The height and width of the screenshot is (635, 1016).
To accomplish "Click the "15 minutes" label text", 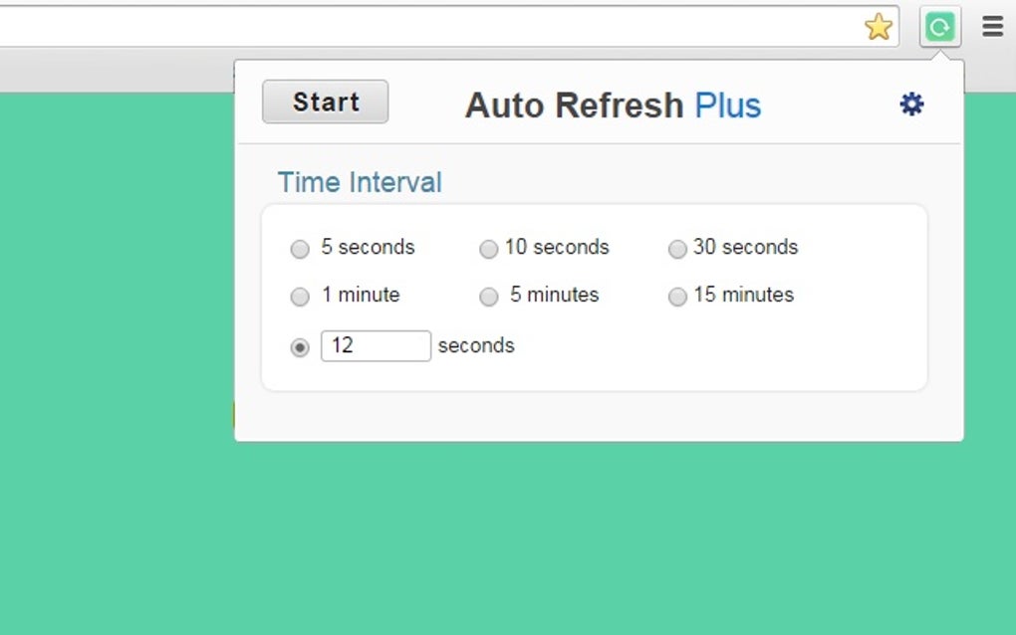I will click(x=744, y=295).
